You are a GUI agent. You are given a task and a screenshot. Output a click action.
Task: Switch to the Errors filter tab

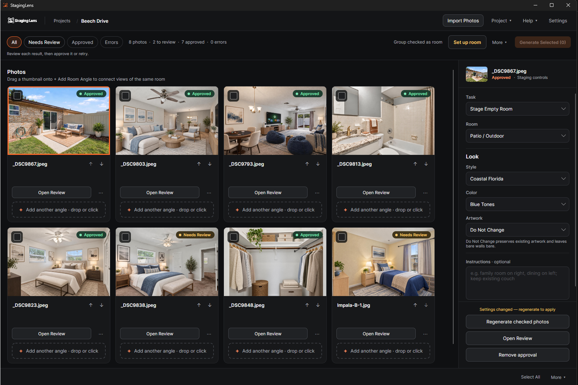click(x=111, y=42)
